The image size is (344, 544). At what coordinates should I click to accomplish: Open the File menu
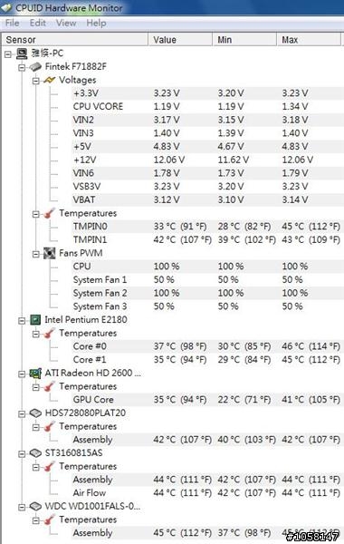tap(13, 24)
